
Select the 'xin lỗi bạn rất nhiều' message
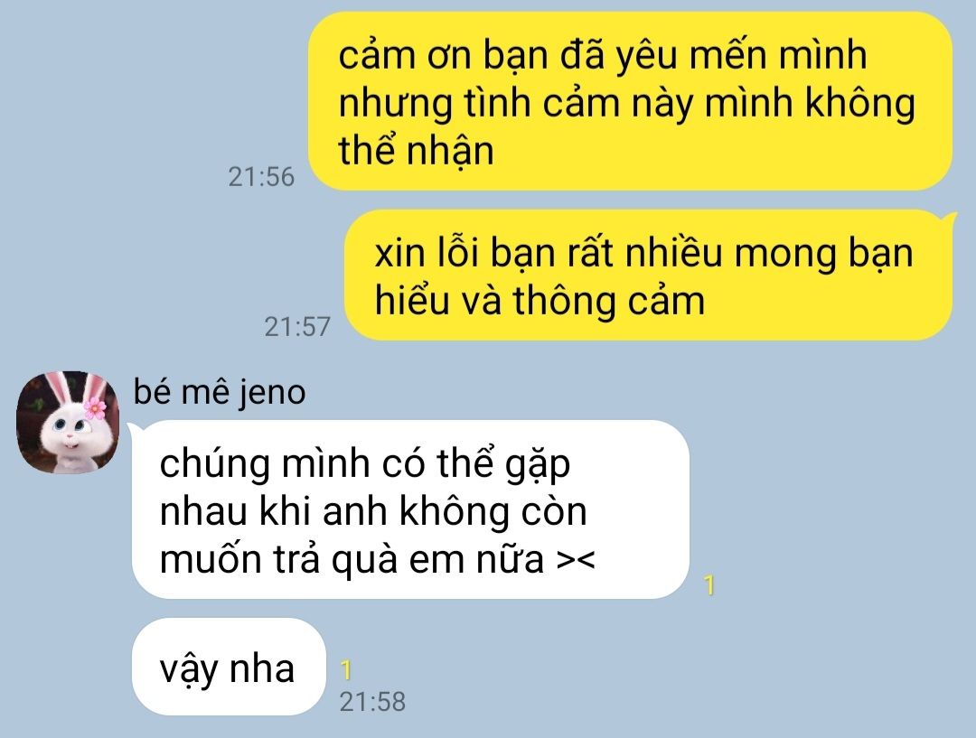pos(648,275)
